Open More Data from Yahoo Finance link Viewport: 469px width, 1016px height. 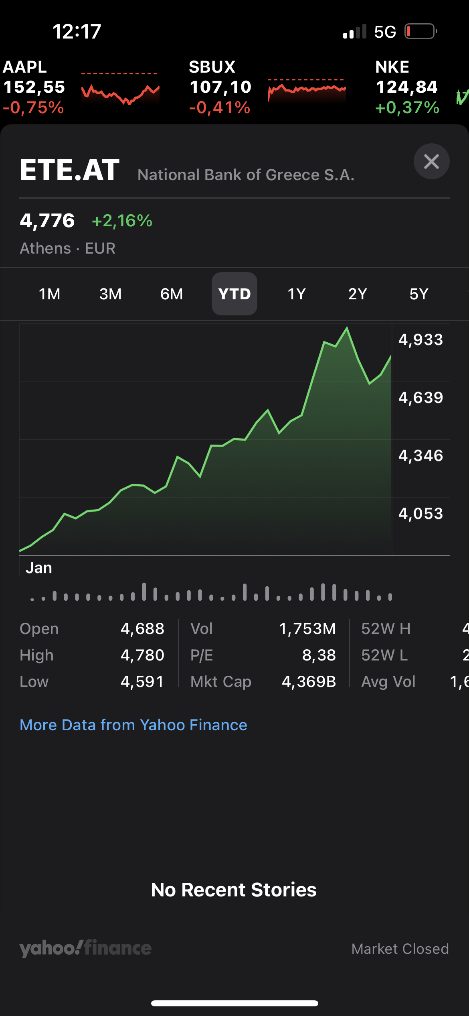coord(133,725)
